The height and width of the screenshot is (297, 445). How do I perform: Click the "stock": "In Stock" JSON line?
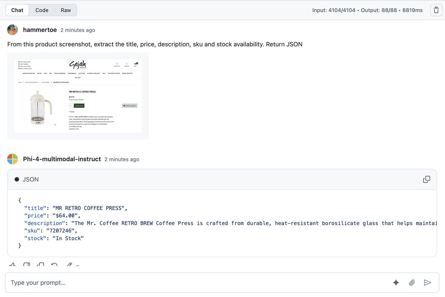pos(54,238)
